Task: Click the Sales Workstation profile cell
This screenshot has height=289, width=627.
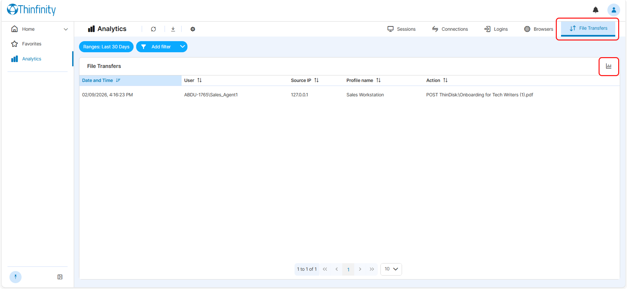Action: (365, 95)
